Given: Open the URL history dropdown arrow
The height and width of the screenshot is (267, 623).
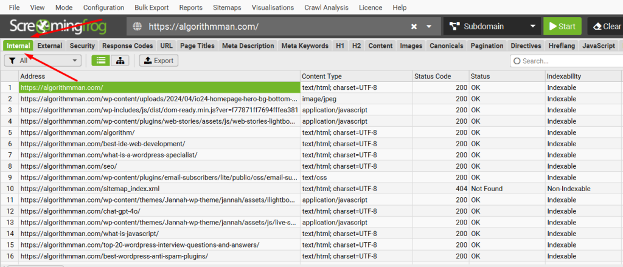Looking at the screenshot, I should point(429,27).
